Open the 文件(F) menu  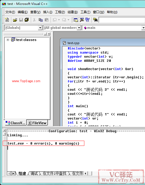click(10, 12)
